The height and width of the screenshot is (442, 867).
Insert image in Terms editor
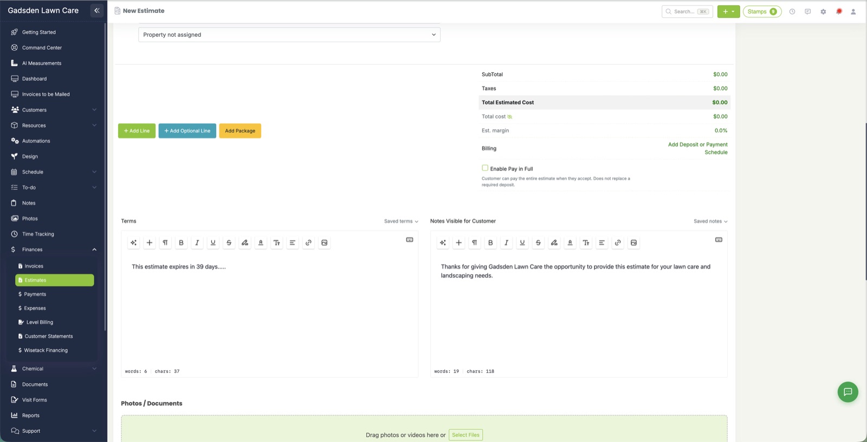[324, 243]
